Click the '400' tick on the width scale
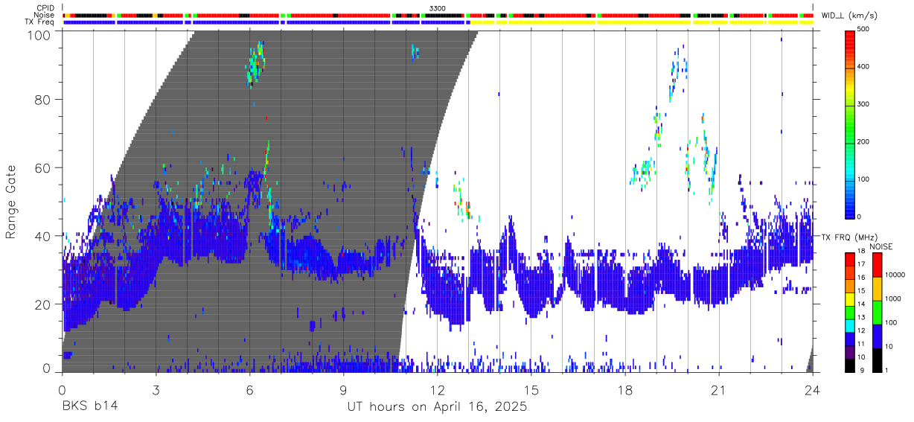Image resolution: width=914 pixels, height=422 pixels. [x=863, y=67]
